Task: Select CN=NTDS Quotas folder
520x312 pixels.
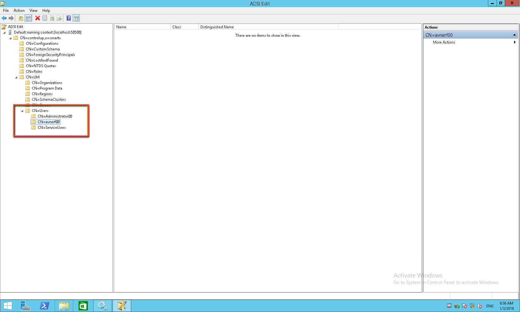Action: [x=41, y=66]
